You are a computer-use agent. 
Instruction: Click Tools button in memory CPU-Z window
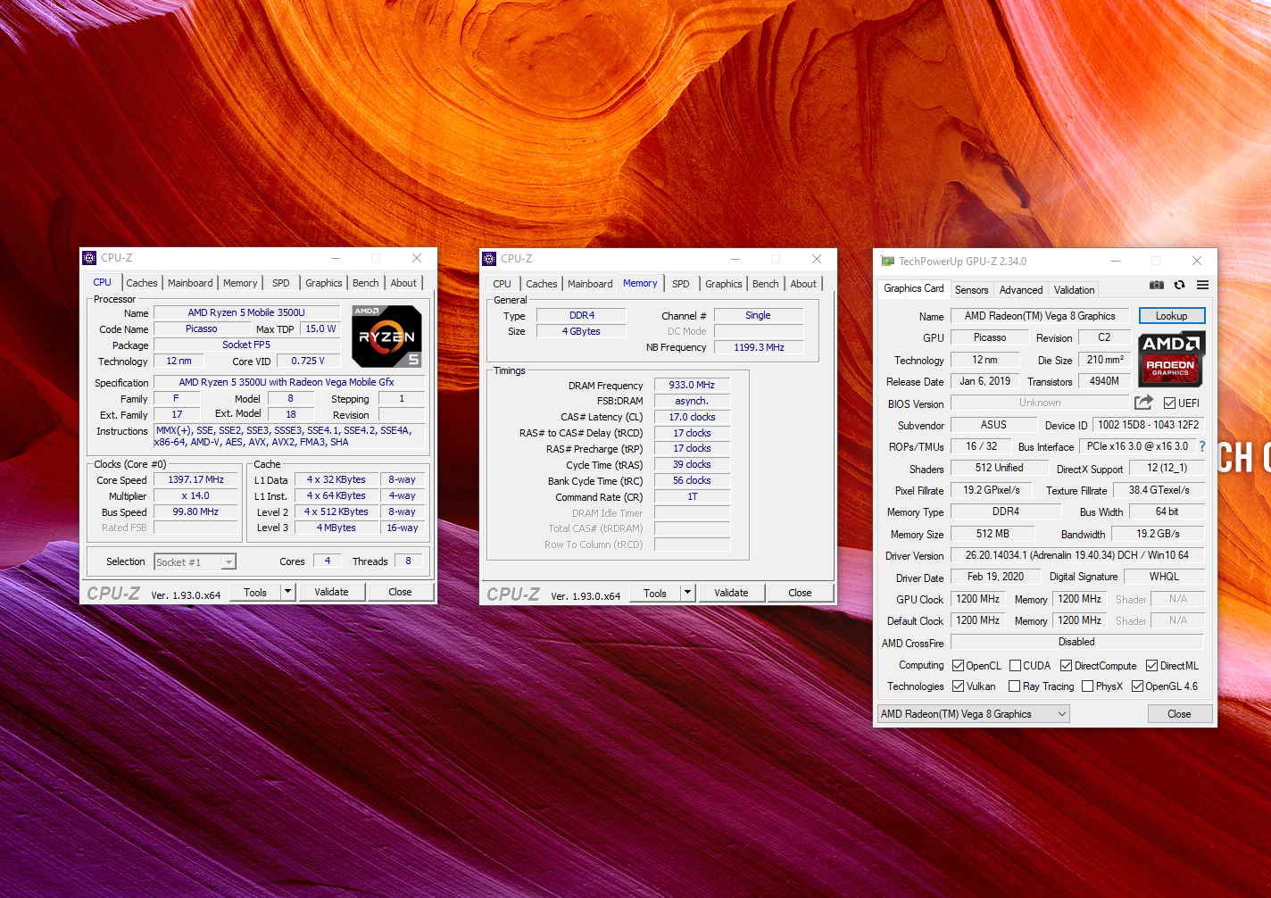tap(655, 593)
